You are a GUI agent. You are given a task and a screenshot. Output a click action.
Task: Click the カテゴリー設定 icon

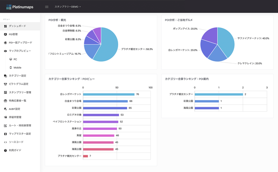[x=5, y=76]
